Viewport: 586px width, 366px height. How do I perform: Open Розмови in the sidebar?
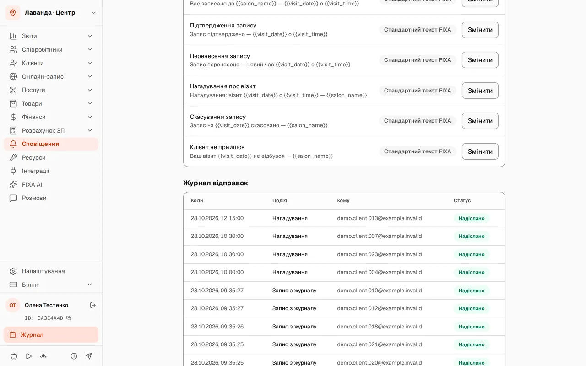click(x=51, y=198)
